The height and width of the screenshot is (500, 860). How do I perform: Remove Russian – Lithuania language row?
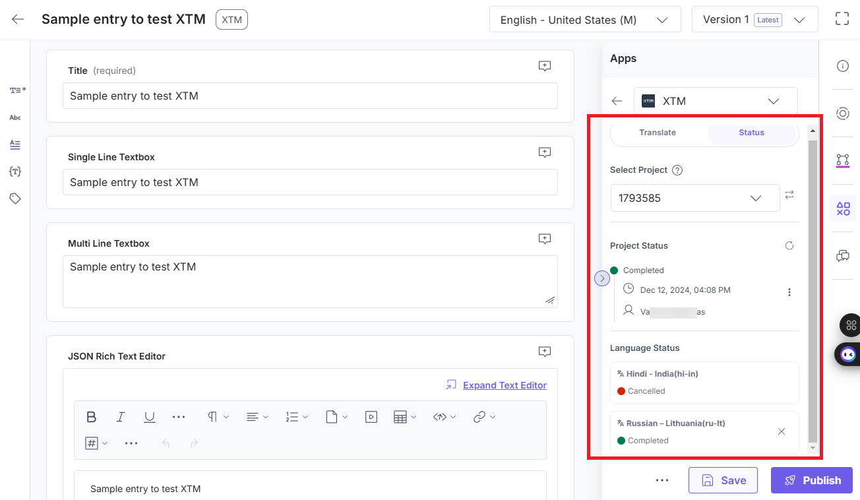782,431
